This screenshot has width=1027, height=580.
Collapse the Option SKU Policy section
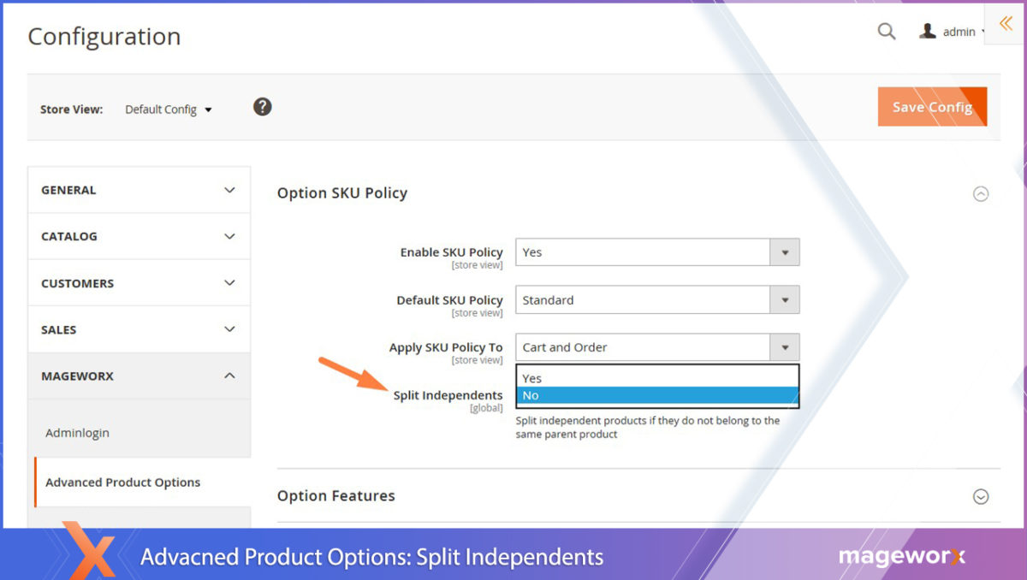pos(981,194)
